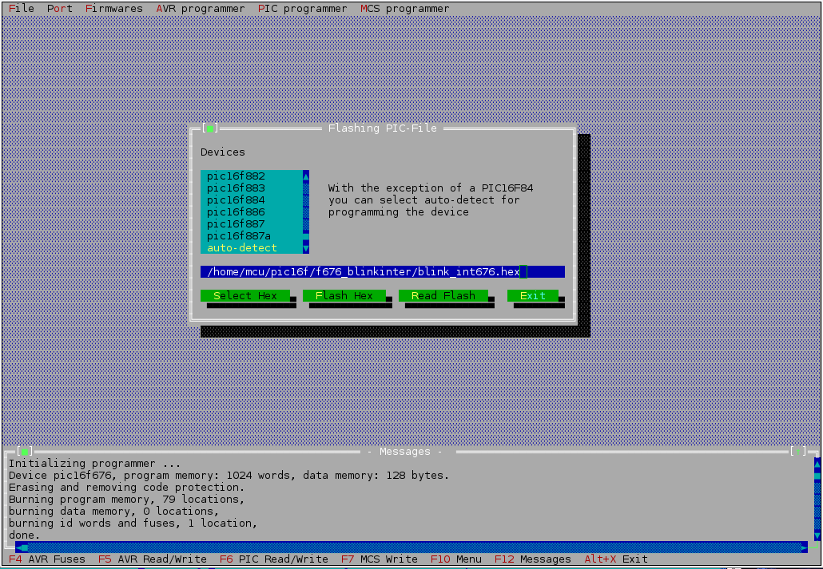Click F4 AVR Fuses in status bar

point(47,559)
